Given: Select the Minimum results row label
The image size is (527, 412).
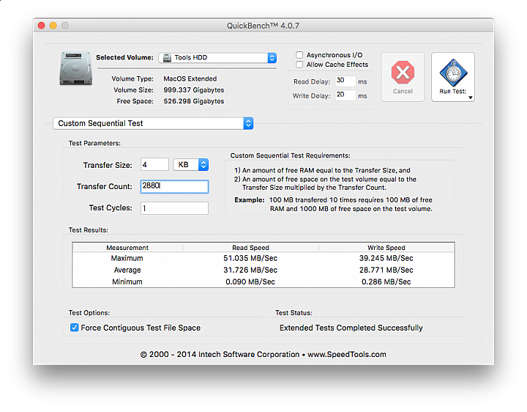Looking at the screenshot, I should pyautogui.click(x=127, y=282).
